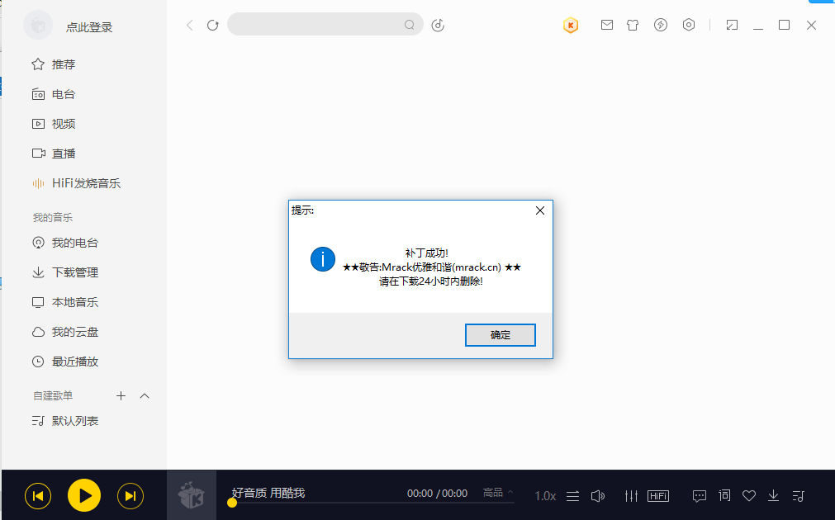
Task: Open the 默认列表 playlist
Action: [x=65, y=421]
